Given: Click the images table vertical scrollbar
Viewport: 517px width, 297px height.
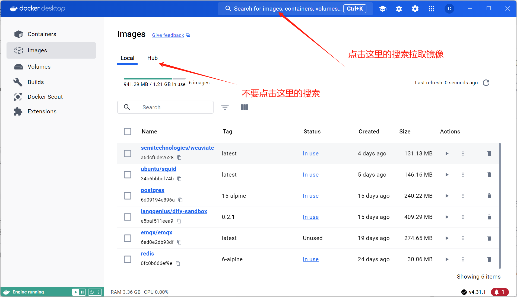Looking at the screenshot, I should point(500,206).
